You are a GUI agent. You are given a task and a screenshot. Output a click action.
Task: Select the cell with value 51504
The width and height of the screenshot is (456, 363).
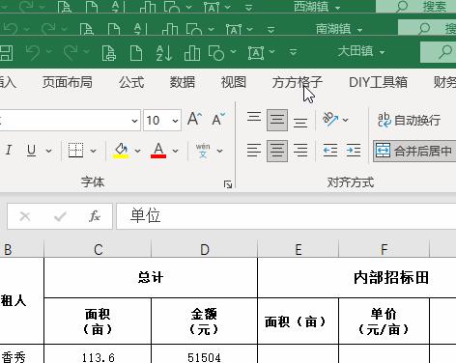tap(205, 354)
